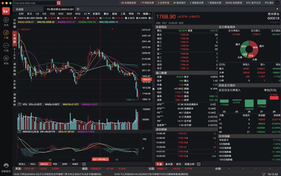The width and height of the screenshot is (281, 176).
Task: Select 1分 period
Action: tap(37, 14)
